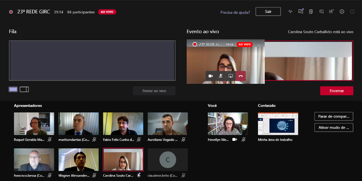Minimize the floating call mini-window
The width and height of the screenshot is (362, 181).
tap(259, 44)
